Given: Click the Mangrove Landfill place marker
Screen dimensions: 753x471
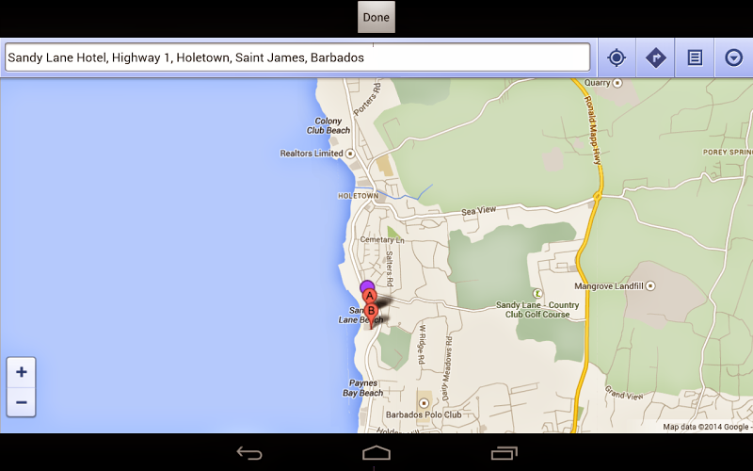Looking at the screenshot, I should pyautogui.click(x=650, y=286).
